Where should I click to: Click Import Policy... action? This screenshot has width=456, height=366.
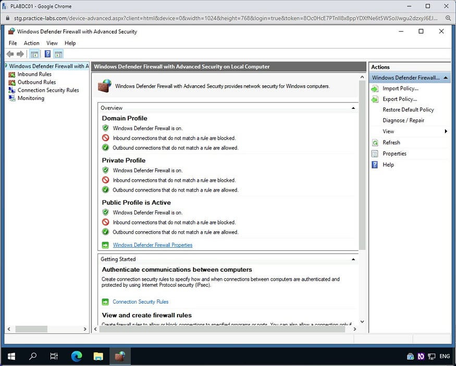click(400, 89)
